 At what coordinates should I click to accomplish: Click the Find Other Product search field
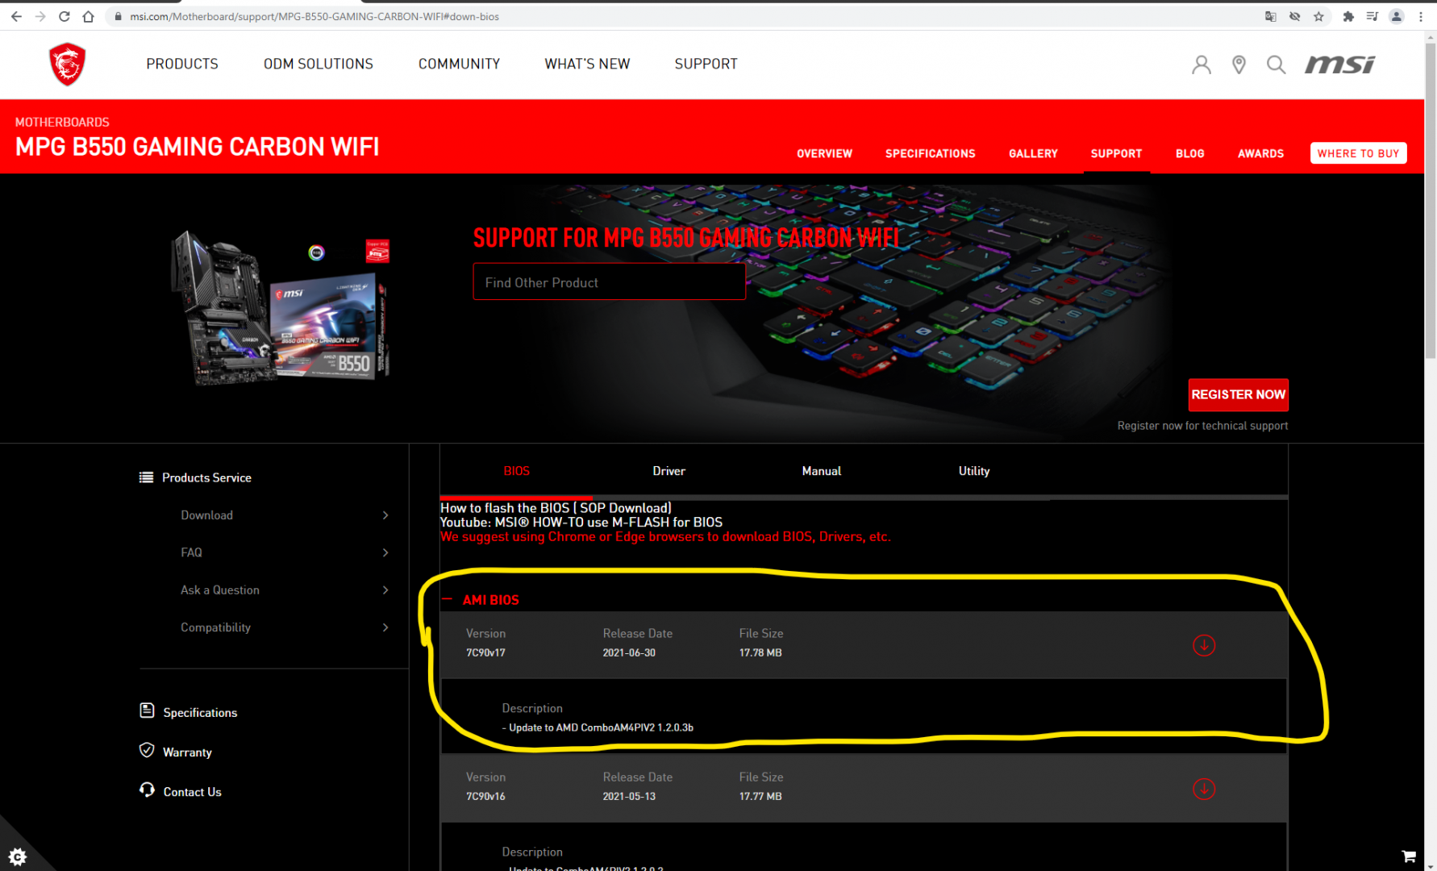click(x=609, y=282)
